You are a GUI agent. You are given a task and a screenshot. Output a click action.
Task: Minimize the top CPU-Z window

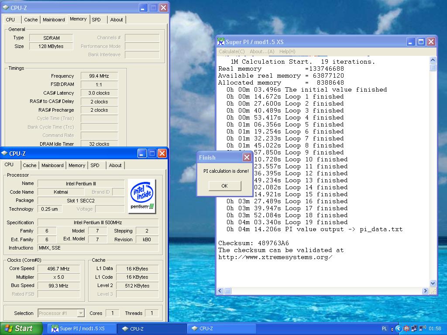[143, 8]
